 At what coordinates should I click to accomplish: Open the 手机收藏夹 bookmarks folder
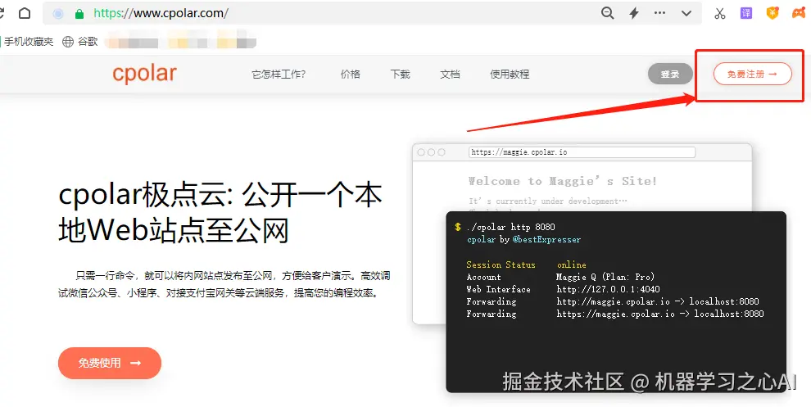point(27,42)
